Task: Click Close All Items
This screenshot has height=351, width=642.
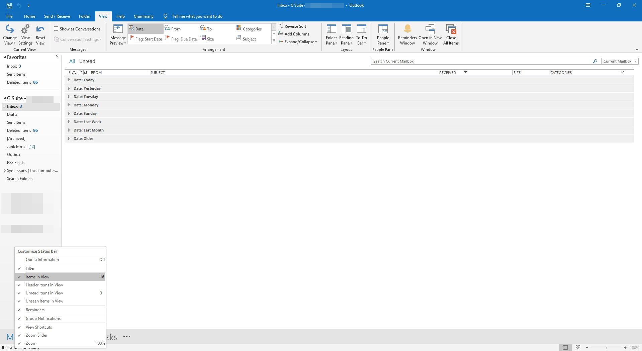Action: pos(451,34)
